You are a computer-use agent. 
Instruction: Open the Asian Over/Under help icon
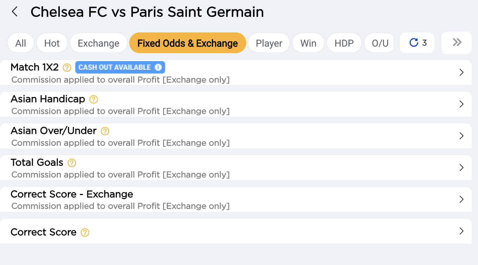tap(105, 131)
